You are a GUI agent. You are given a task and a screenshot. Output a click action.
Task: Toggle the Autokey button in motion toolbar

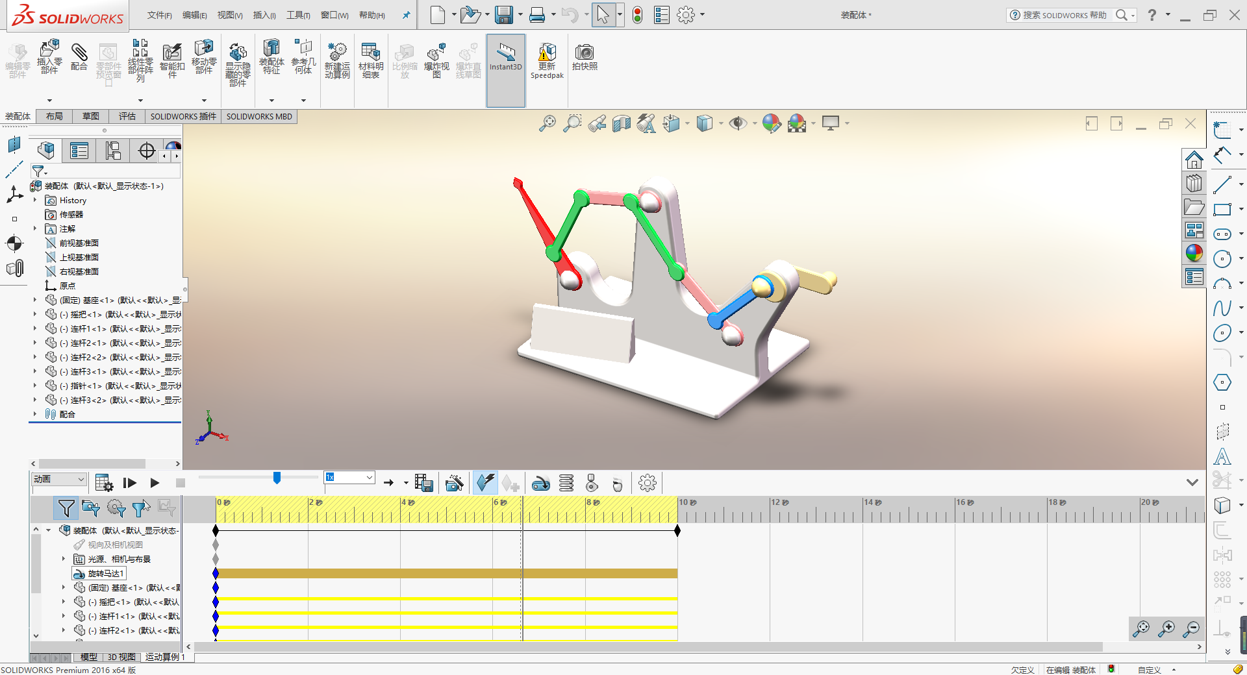485,483
